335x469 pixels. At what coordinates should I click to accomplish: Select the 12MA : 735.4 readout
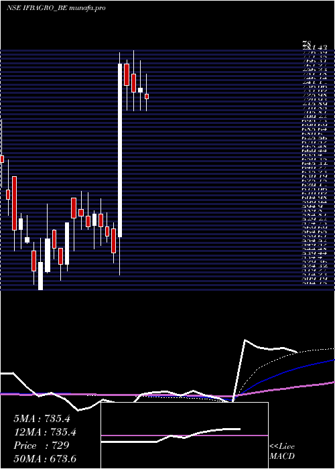pyautogui.click(x=45, y=432)
